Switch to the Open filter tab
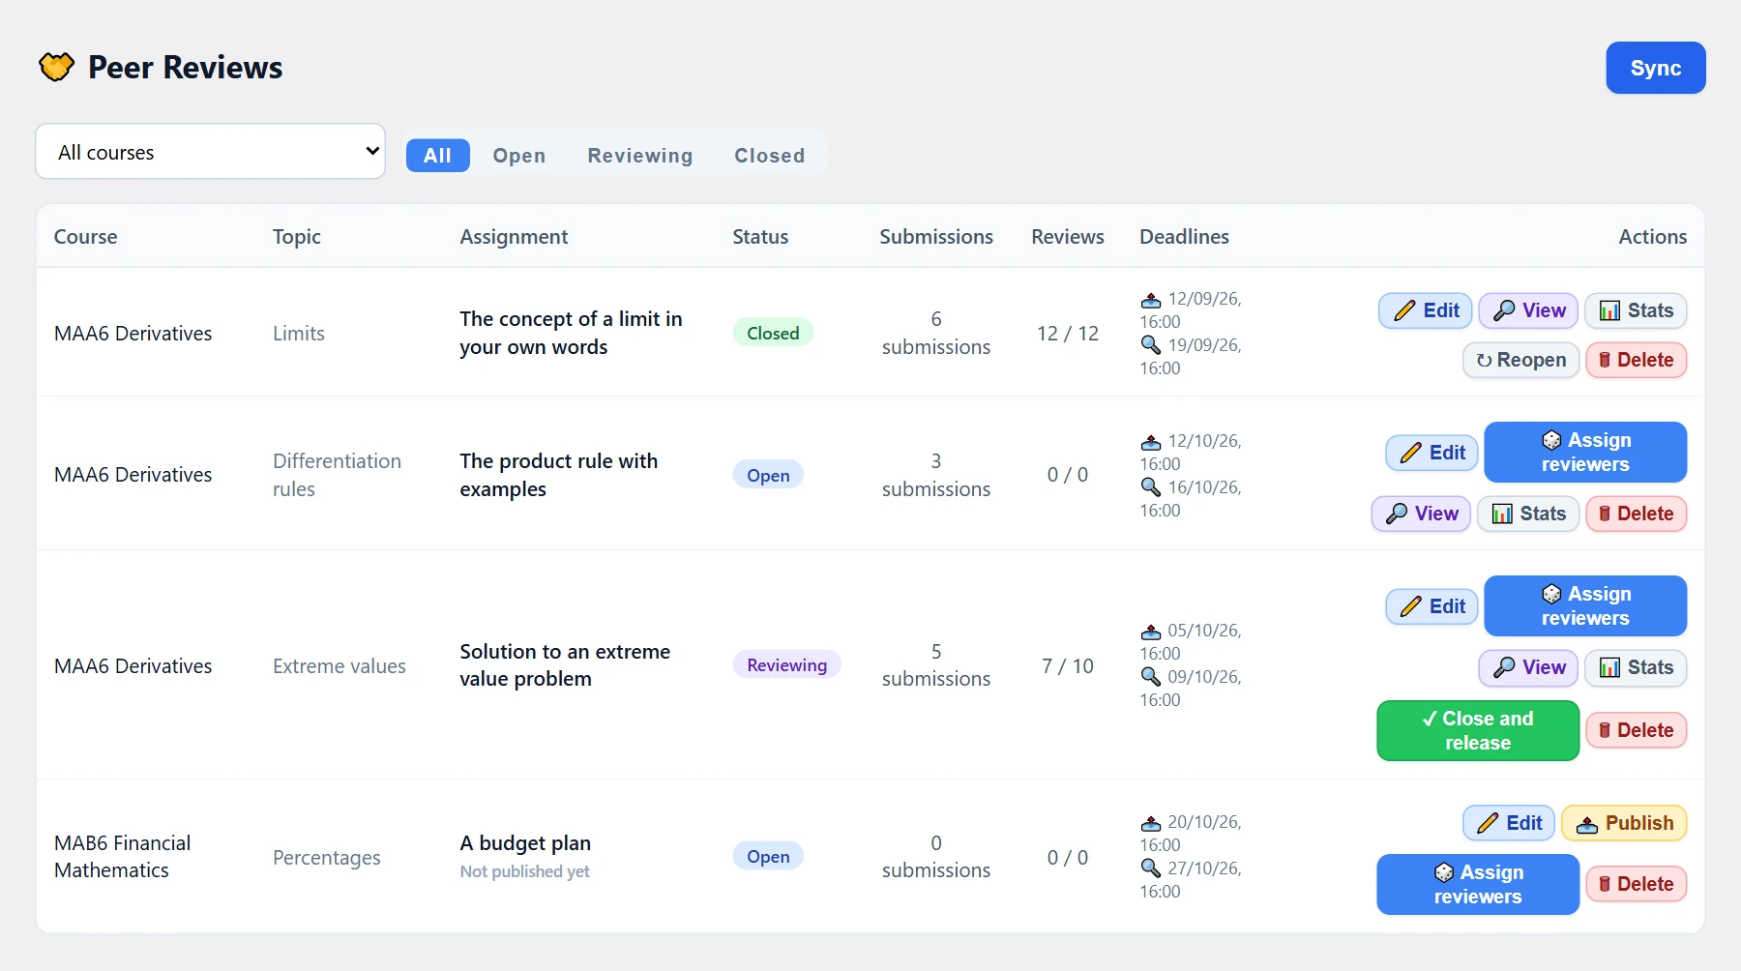The width and height of the screenshot is (1741, 971). [x=518, y=155]
